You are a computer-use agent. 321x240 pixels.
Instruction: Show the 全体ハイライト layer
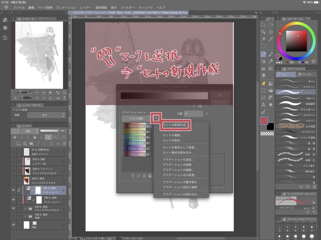tap(13, 152)
